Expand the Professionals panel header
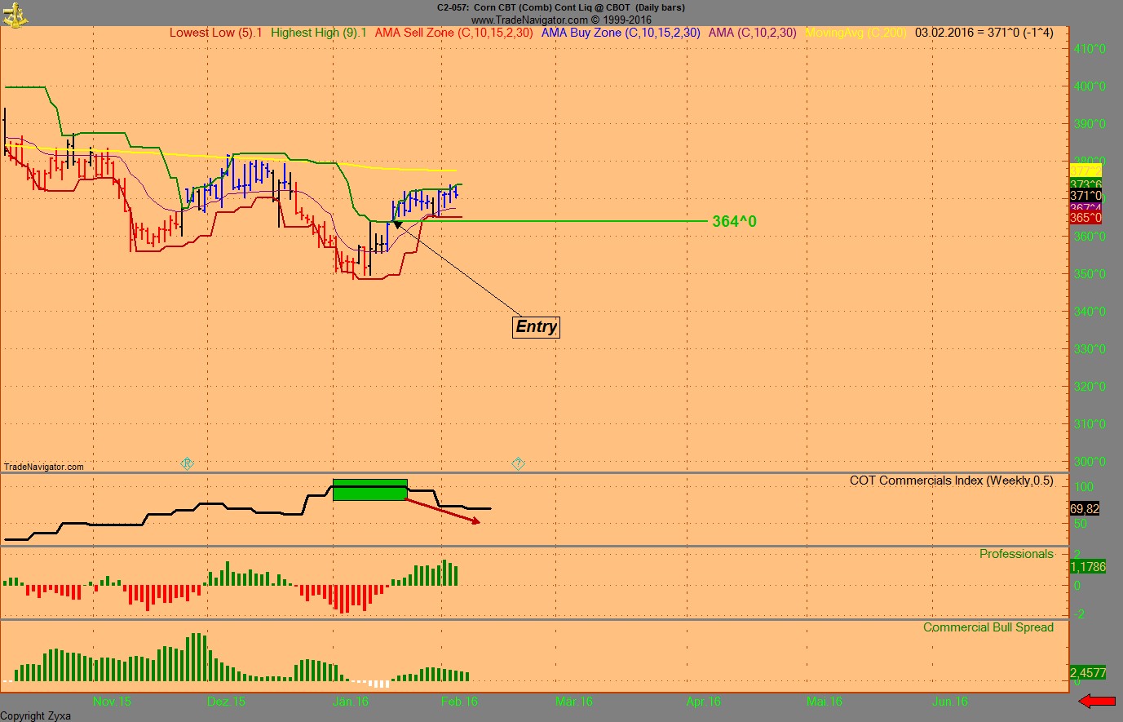Viewport: 1123px width, 722px height. click(1016, 554)
